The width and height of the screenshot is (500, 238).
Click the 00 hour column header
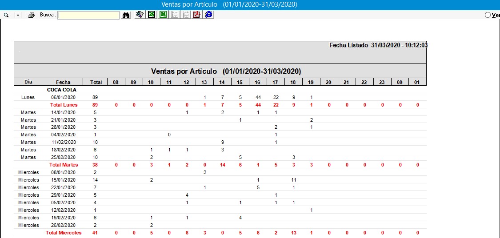pos(400,82)
